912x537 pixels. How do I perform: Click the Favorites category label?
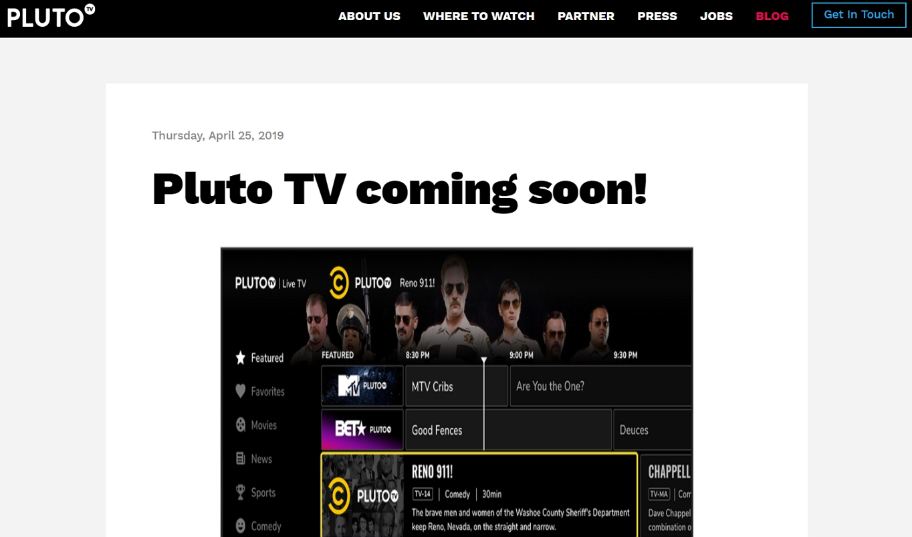[x=267, y=391]
